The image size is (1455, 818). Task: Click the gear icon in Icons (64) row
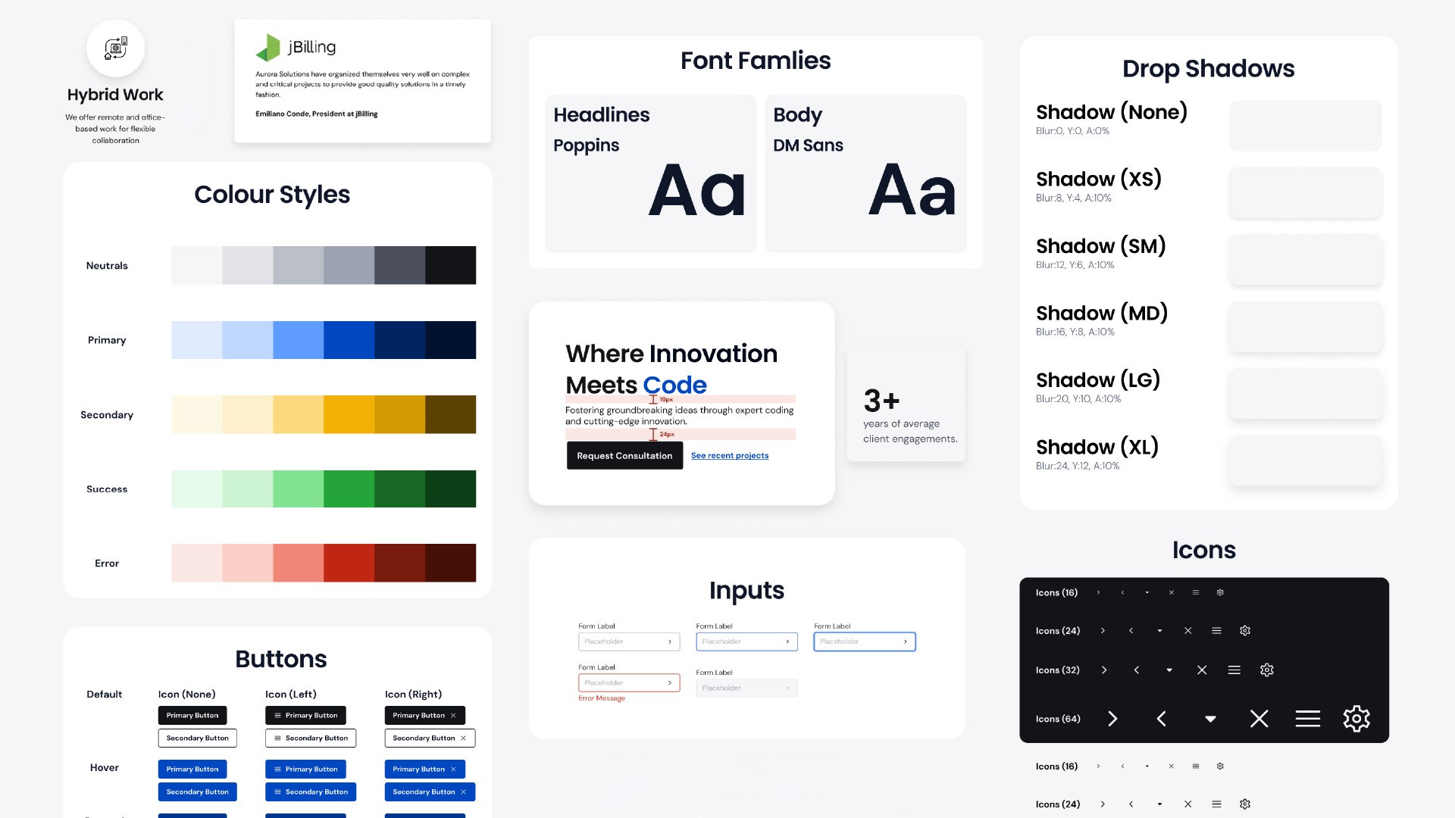click(1356, 718)
